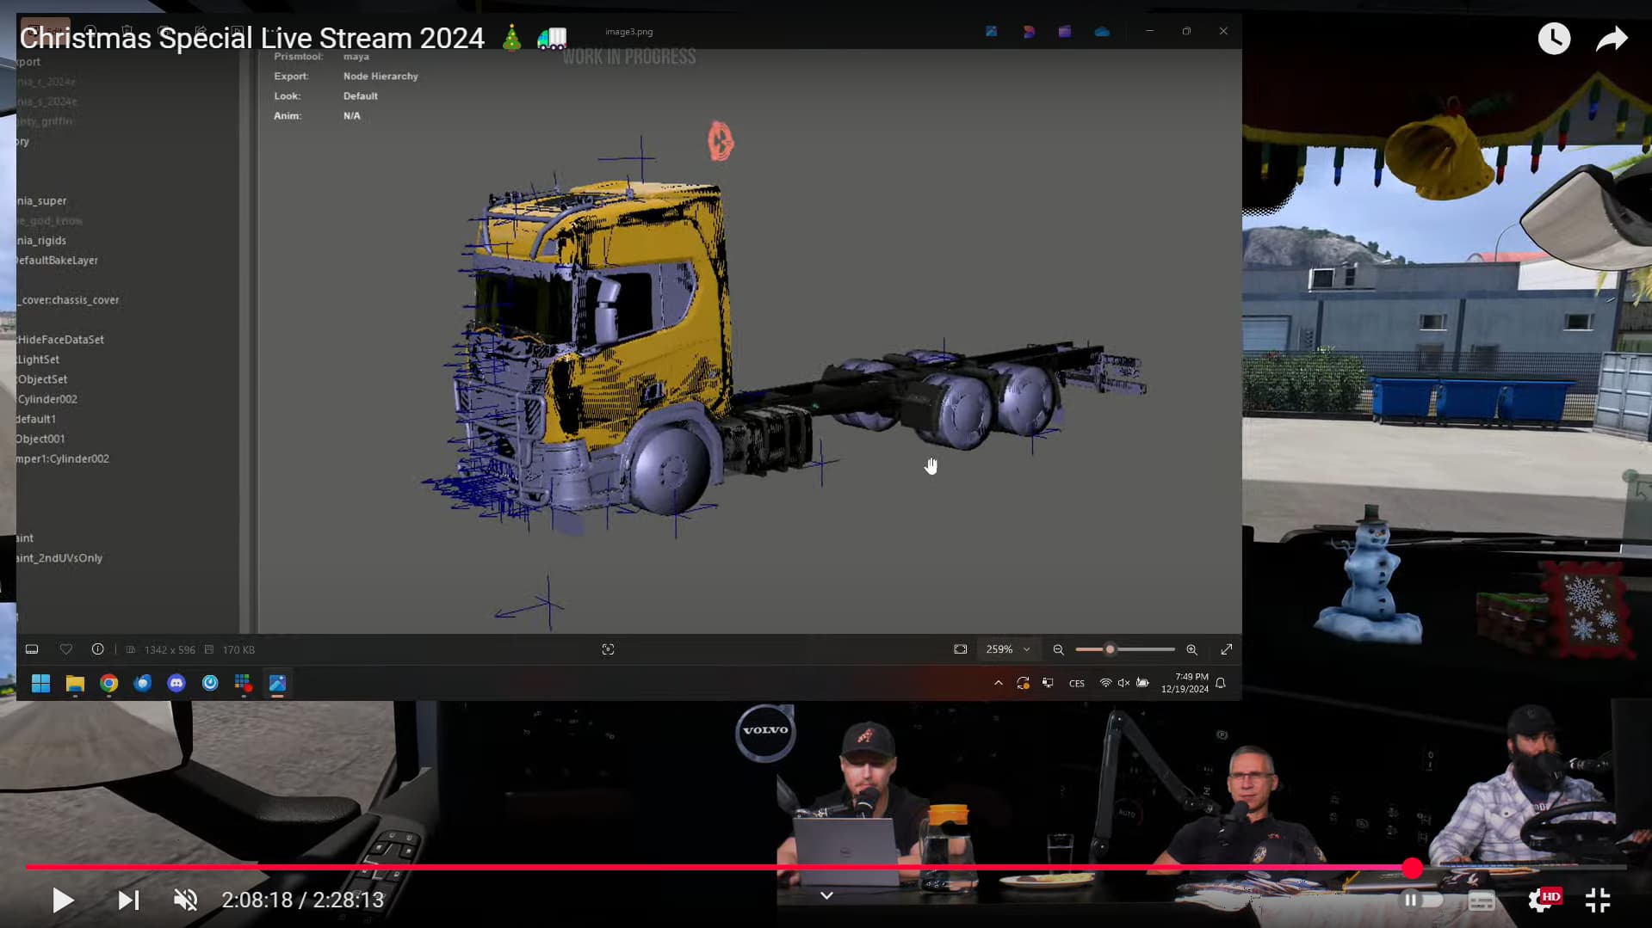Exit full screen mode
Image resolution: width=1652 pixels, height=928 pixels.
pyautogui.click(x=1598, y=900)
